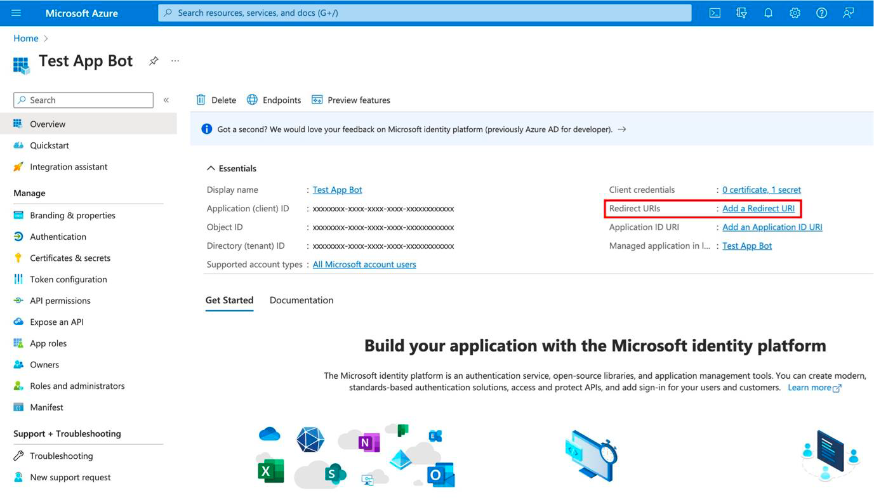The image size is (874, 500).
Task: Click the Token configuration icon
Action: (18, 279)
